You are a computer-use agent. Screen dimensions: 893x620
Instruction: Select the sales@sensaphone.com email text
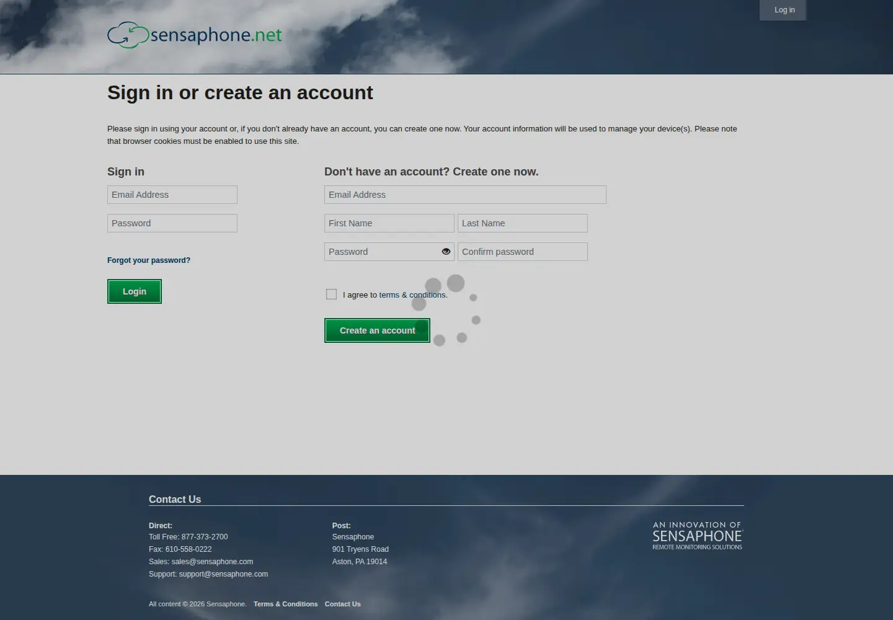point(212,562)
